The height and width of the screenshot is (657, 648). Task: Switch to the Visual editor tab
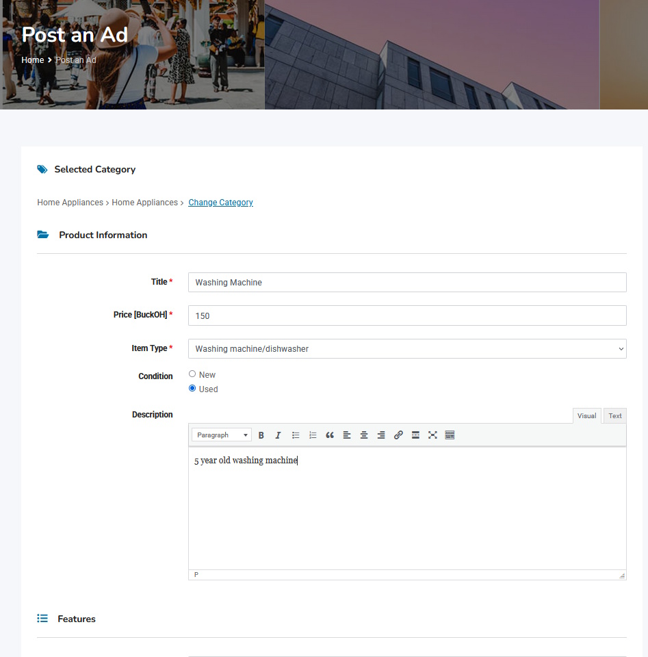586,416
